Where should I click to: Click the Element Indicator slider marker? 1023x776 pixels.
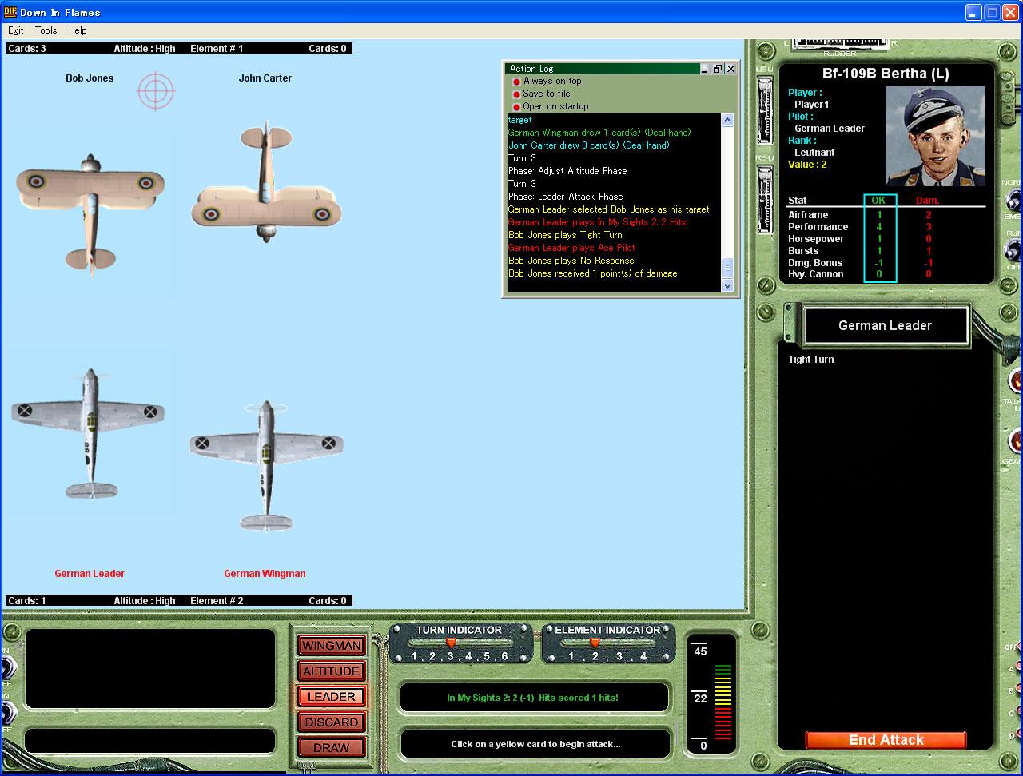click(x=595, y=643)
